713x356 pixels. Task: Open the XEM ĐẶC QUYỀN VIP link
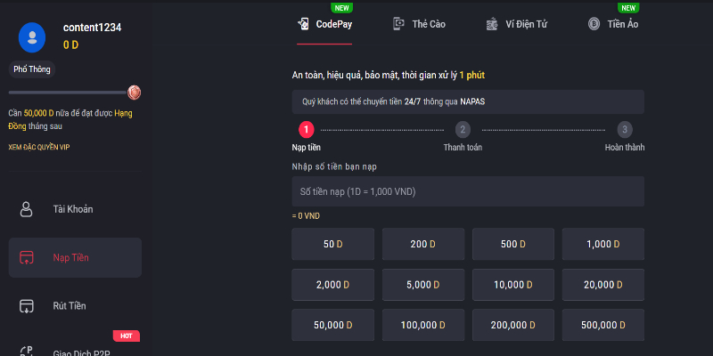coord(38,147)
